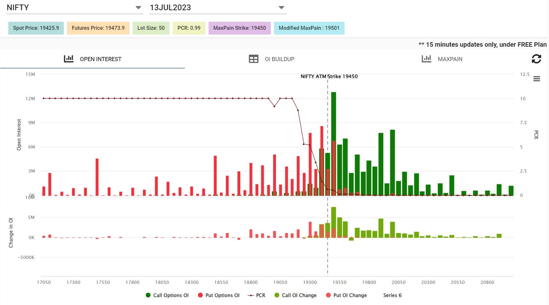This screenshot has height=305, width=549.
Task: Click the PCR right axis title
Action: 536,135
